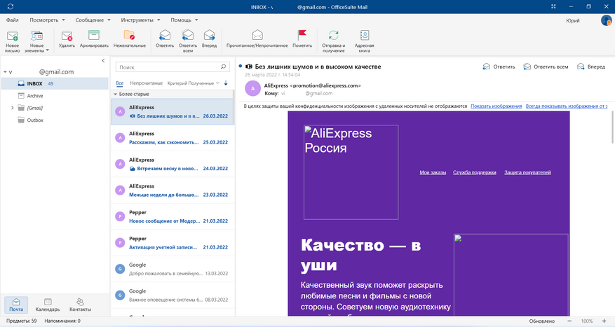The image size is (615, 327).
Task: Collapse the folder pane with the chevron
Action: 103,61
